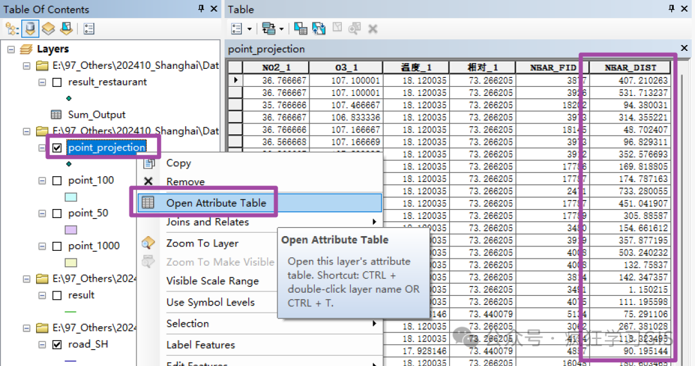Click NEAR_FID column header
Viewport: 695px width, 366px height.
pos(552,68)
